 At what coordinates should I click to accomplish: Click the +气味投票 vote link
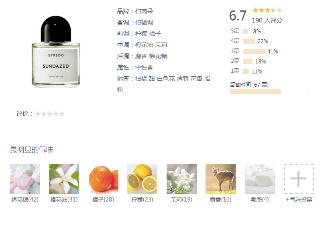click(x=299, y=200)
